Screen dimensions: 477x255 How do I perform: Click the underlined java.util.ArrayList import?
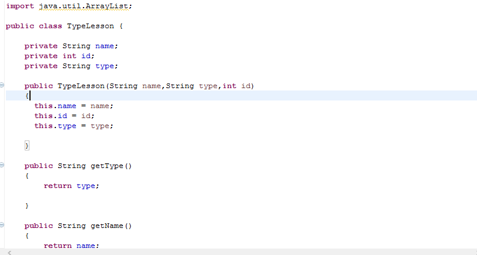[x=84, y=6]
